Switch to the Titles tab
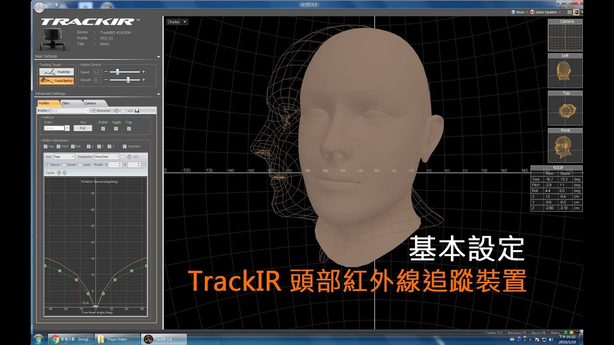Image resolution: width=614 pixels, height=345 pixels. [70, 103]
